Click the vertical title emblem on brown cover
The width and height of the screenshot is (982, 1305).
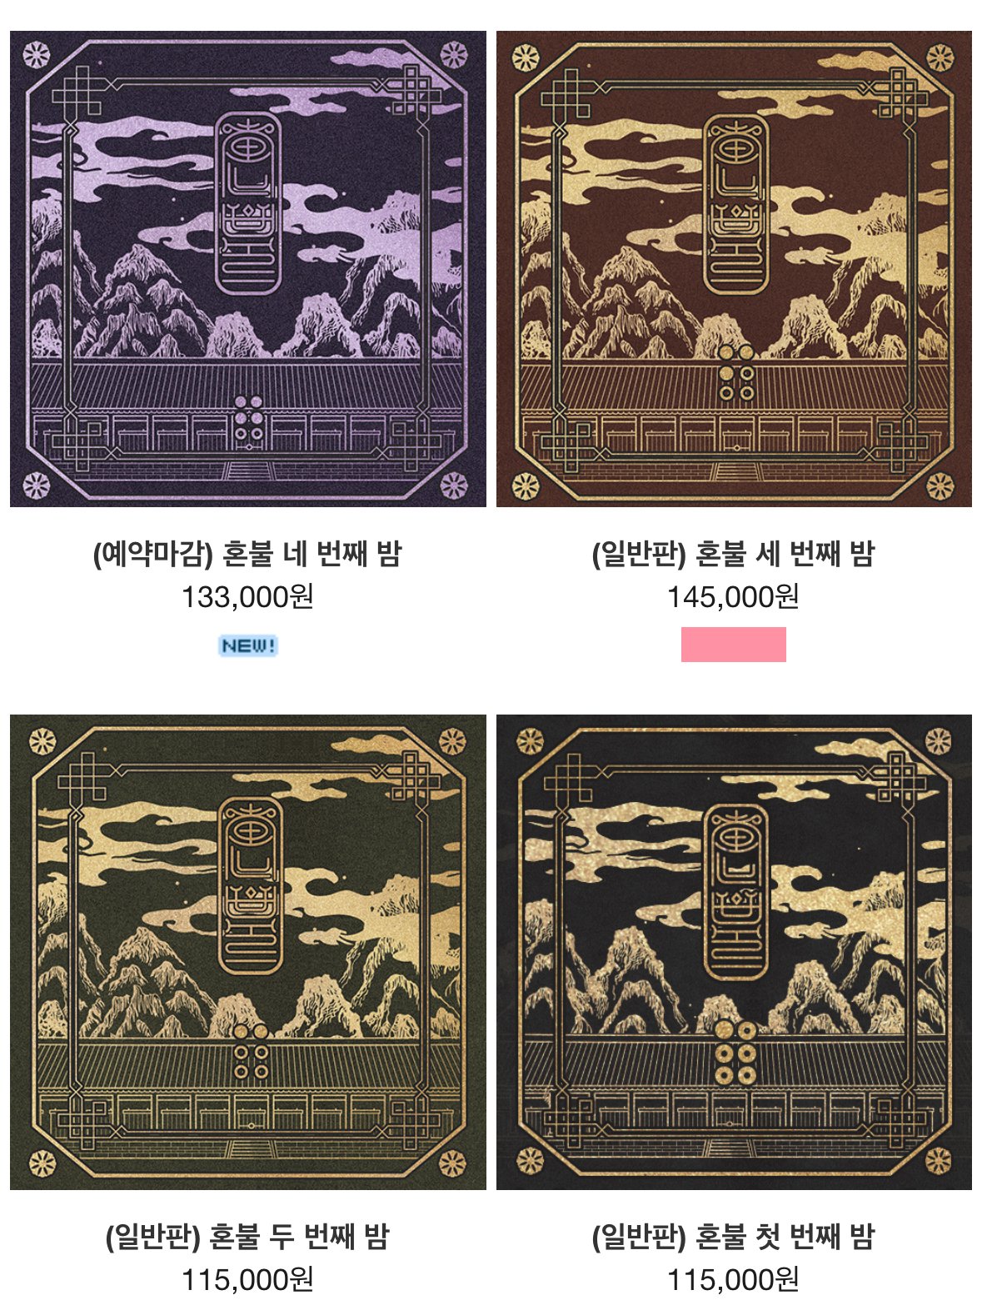736,204
